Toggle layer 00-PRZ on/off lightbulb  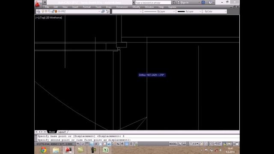[x=43, y=12]
